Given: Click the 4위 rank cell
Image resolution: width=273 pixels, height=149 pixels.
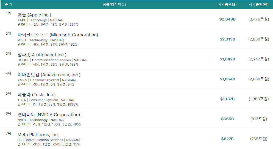Looking at the screenshot, I should coord(8,73).
